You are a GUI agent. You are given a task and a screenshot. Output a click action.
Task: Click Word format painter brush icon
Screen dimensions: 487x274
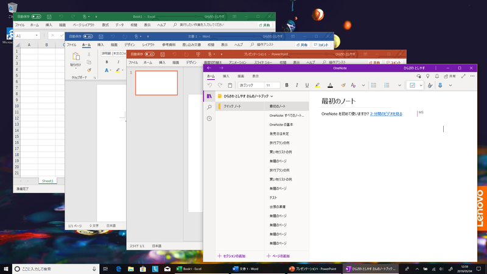point(89,70)
